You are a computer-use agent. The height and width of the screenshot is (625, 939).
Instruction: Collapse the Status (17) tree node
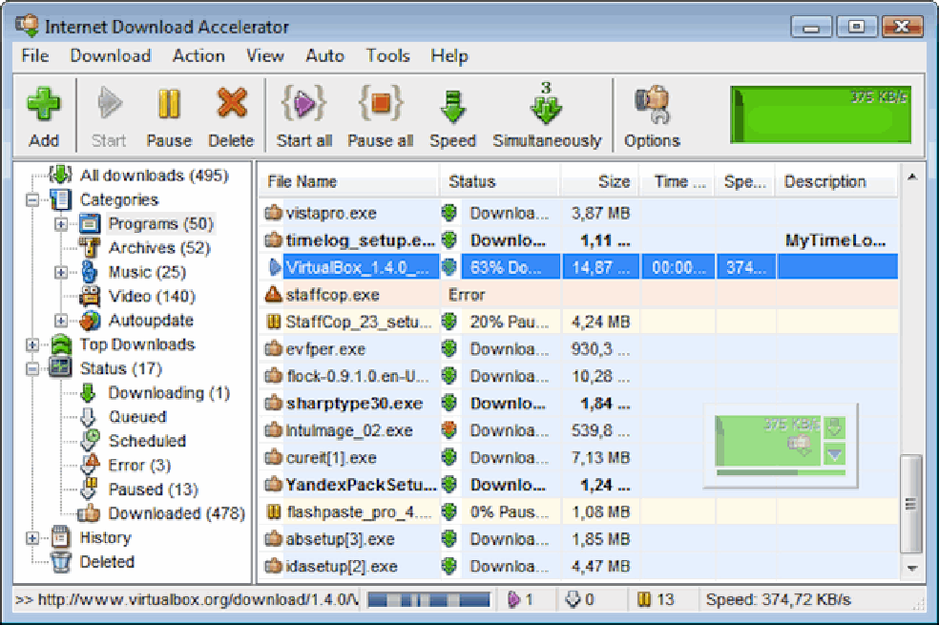pos(32,368)
